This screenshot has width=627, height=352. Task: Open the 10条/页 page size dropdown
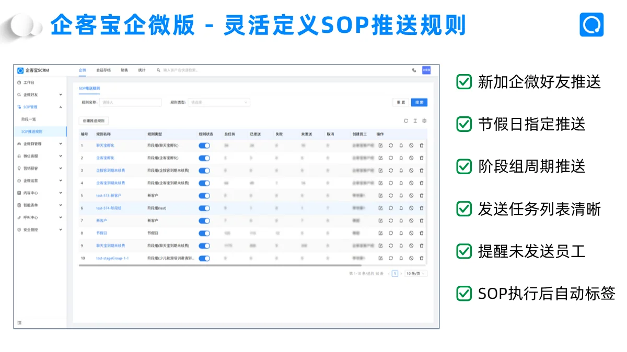tap(416, 273)
